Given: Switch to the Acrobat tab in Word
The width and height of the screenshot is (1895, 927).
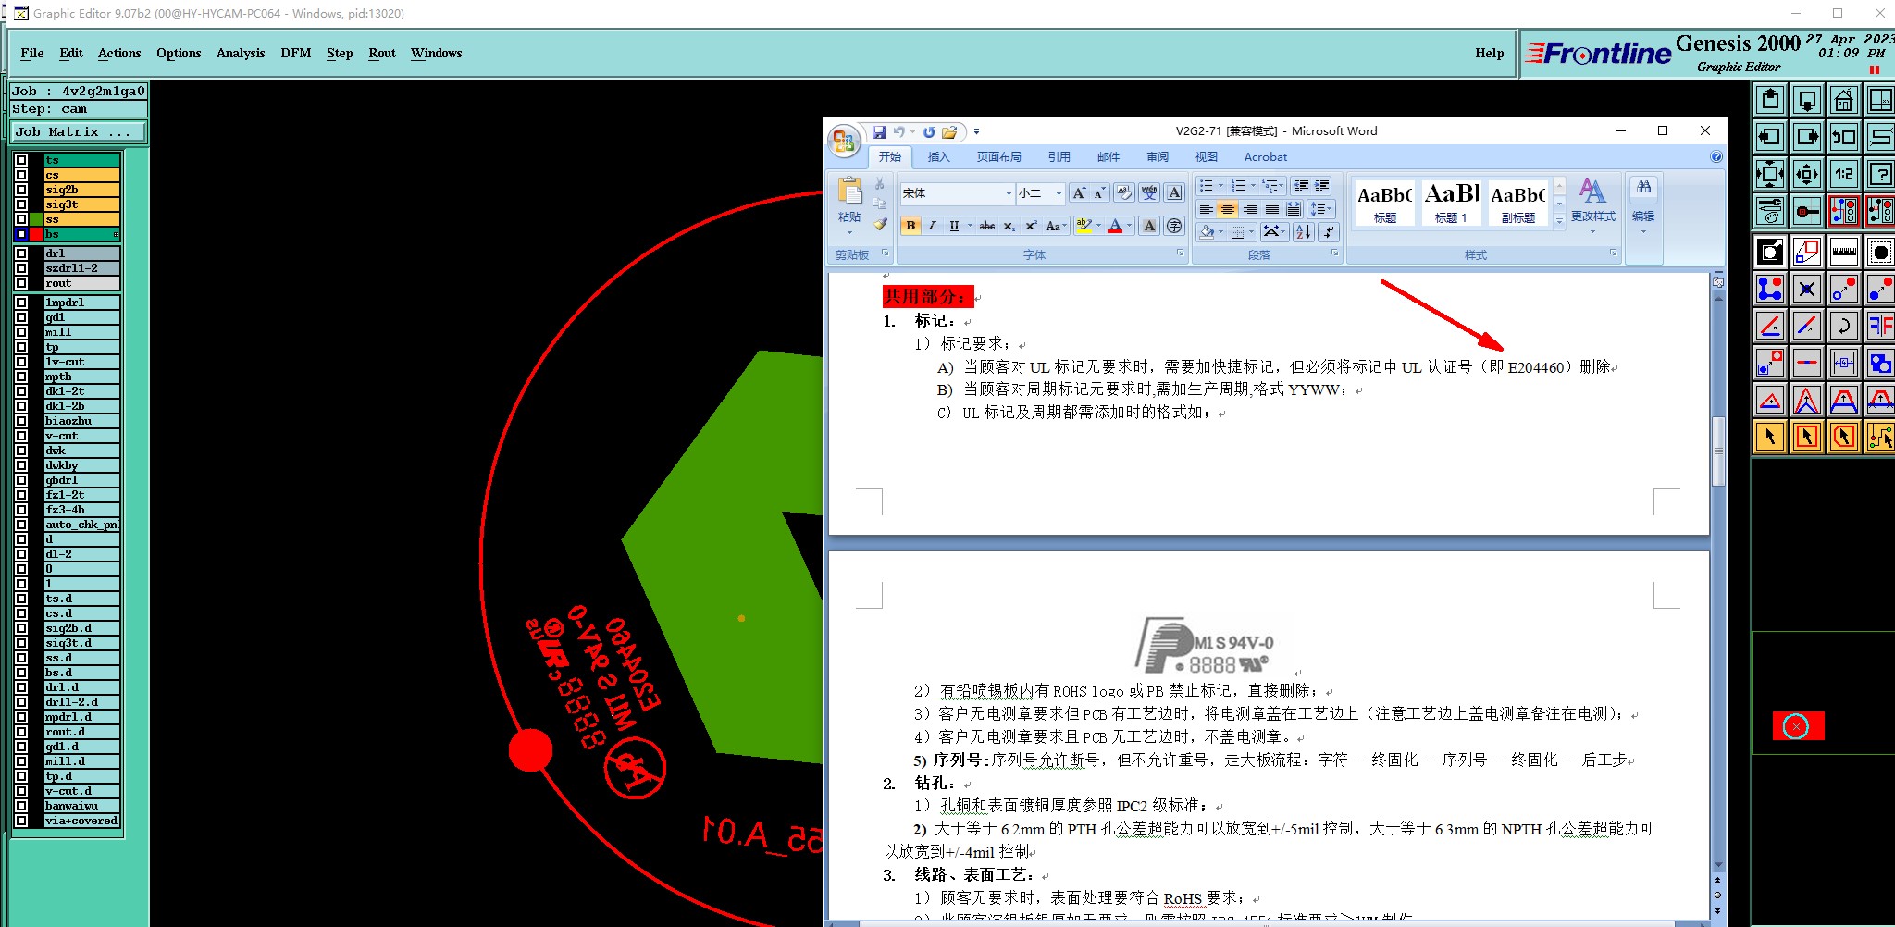Looking at the screenshot, I should [1265, 156].
